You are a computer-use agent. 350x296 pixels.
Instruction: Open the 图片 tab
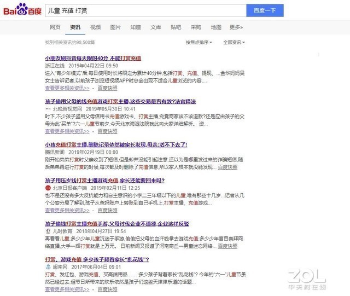115,27
